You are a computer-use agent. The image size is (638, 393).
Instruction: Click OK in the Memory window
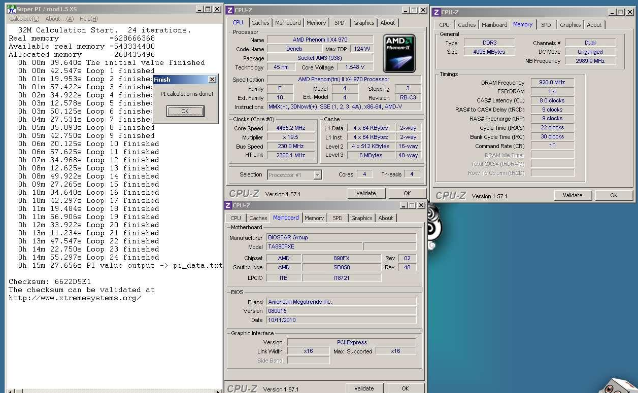click(x=614, y=195)
